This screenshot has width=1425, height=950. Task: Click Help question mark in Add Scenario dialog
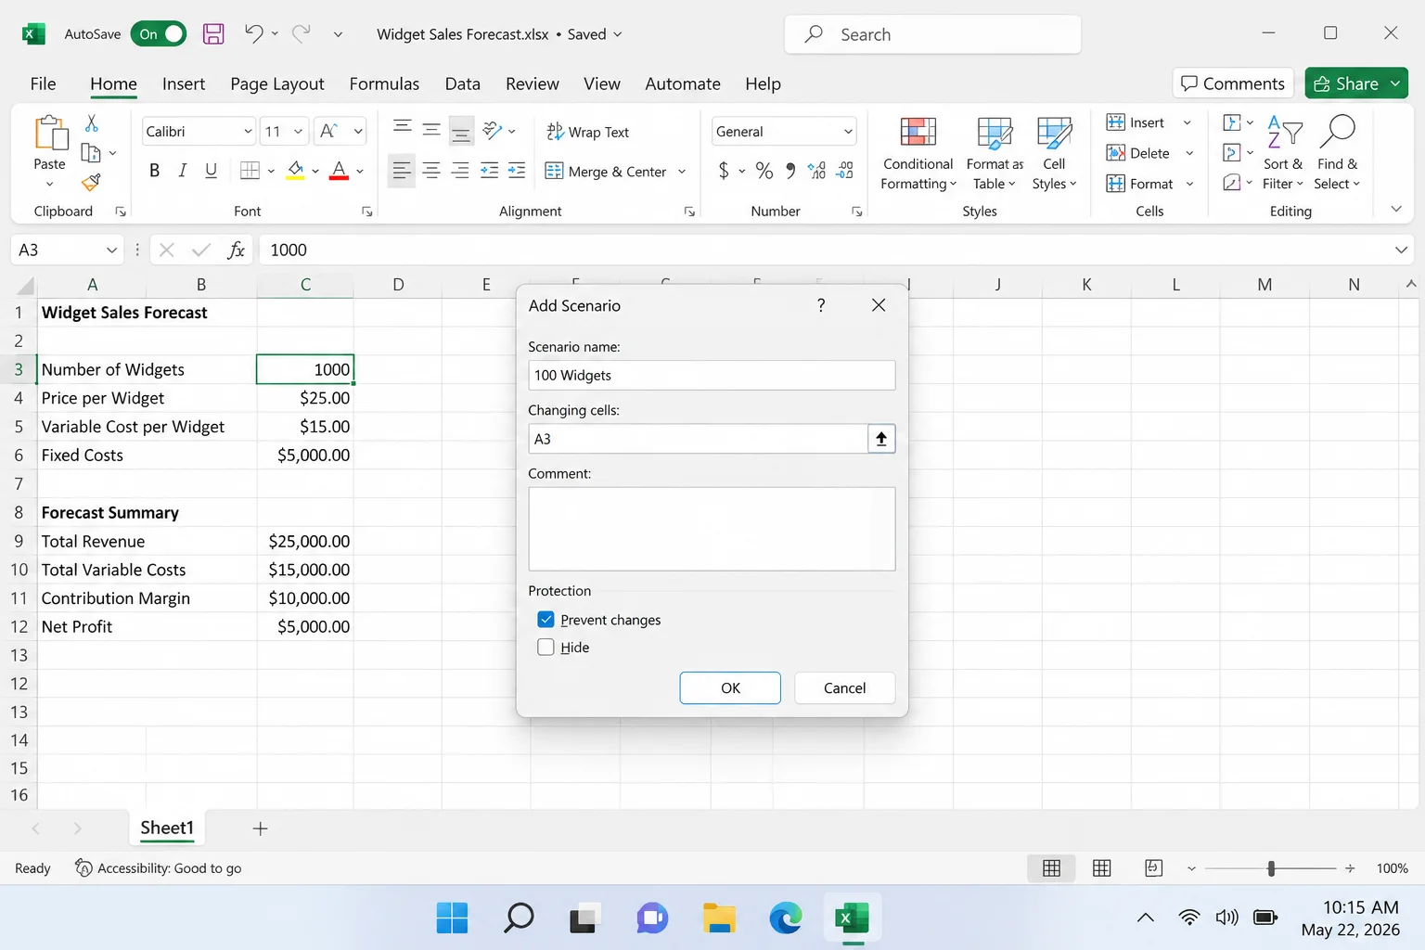(x=821, y=305)
